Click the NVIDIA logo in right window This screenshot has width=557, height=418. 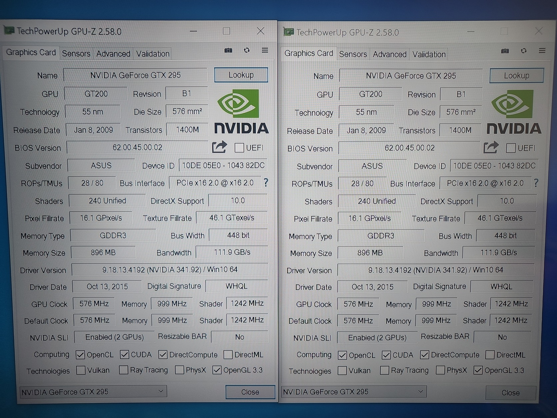coord(514,112)
